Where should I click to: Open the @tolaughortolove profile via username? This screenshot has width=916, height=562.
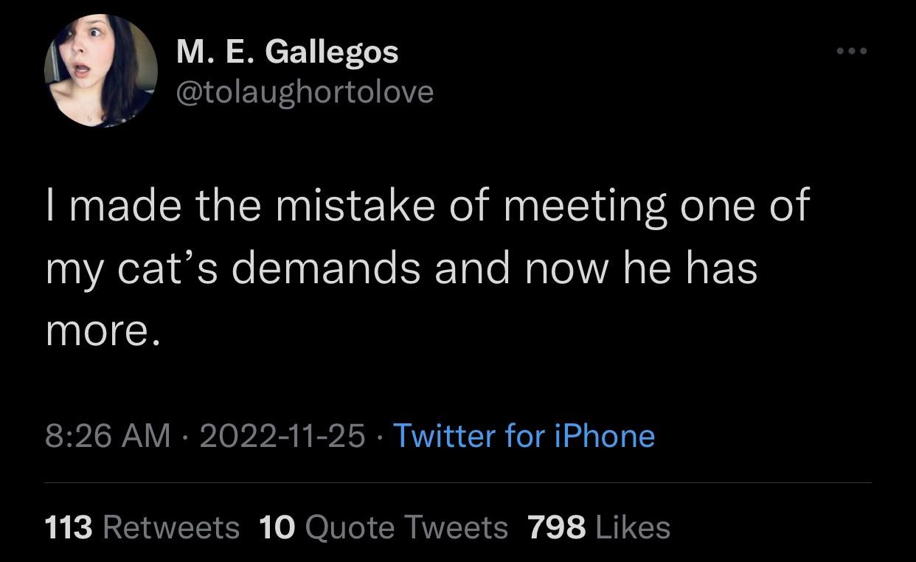pyautogui.click(x=305, y=92)
